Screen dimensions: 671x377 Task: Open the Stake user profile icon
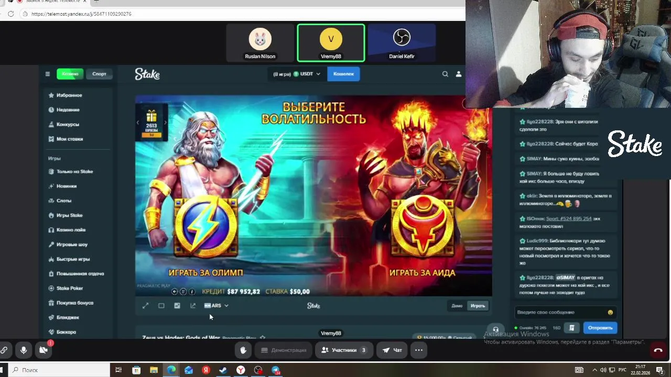[459, 74]
